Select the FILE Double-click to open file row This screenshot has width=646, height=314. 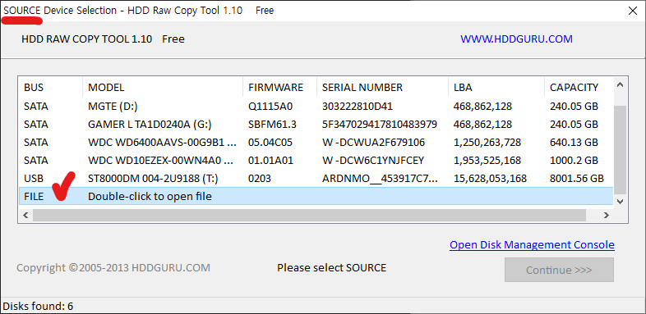tap(316, 197)
